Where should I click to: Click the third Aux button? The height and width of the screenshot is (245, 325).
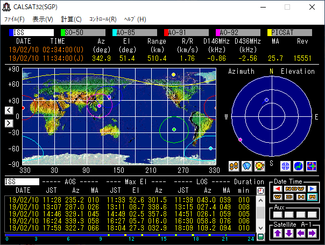click(301, 215)
